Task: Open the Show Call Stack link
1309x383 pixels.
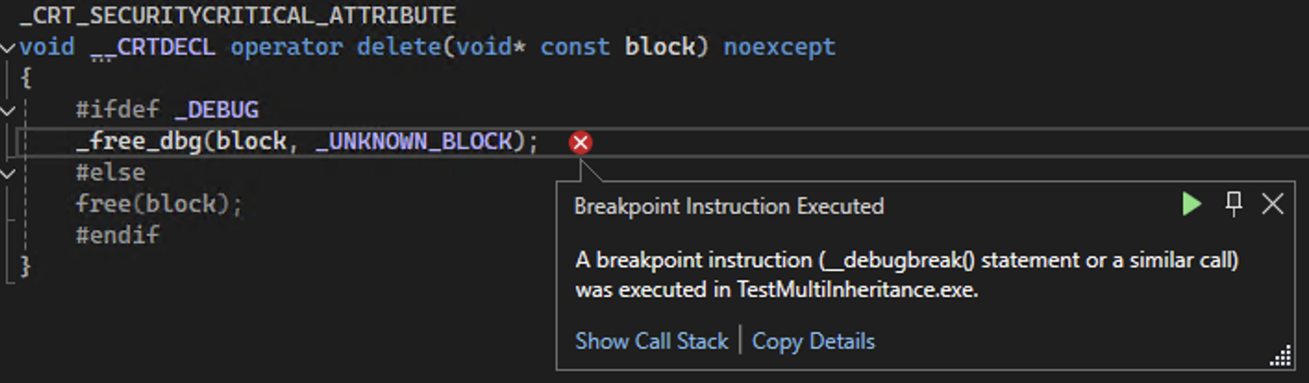Action: click(x=651, y=340)
